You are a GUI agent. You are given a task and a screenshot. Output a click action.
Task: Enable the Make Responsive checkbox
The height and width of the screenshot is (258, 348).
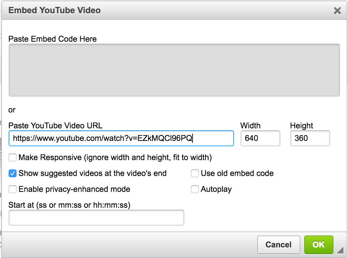[x=13, y=157]
